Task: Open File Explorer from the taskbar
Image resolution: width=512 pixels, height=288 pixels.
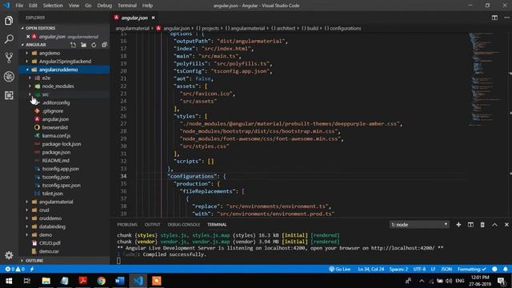Action: point(46,281)
